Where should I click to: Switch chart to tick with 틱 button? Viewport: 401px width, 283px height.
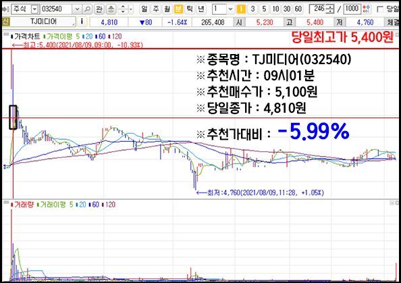coord(190,9)
